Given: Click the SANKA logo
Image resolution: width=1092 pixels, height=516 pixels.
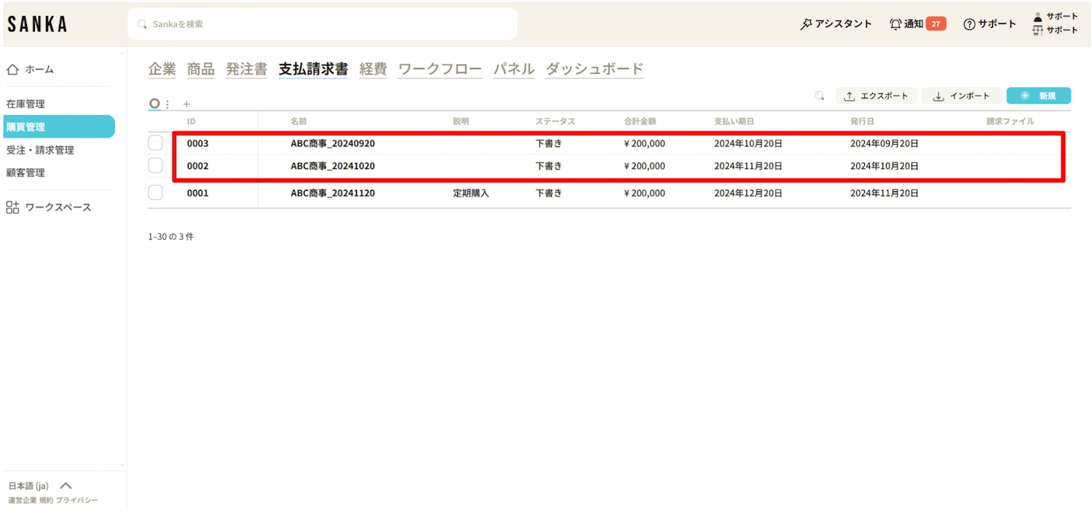Looking at the screenshot, I should click(37, 24).
